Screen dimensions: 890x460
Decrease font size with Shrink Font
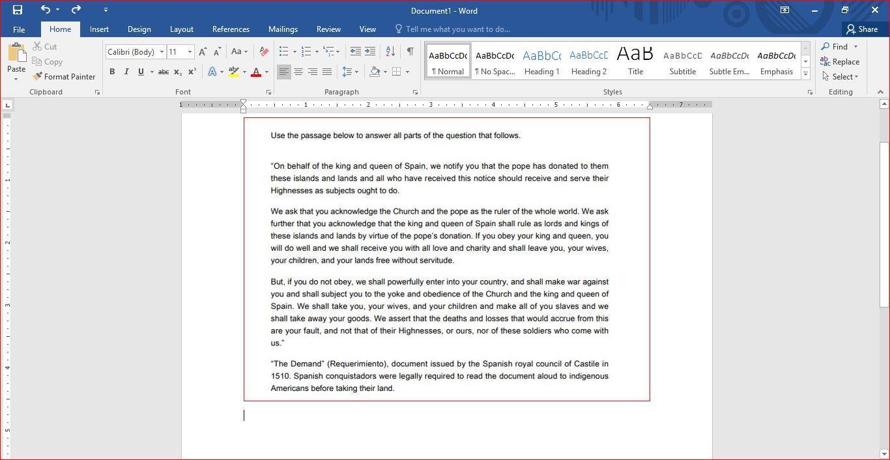pyautogui.click(x=217, y=52)
